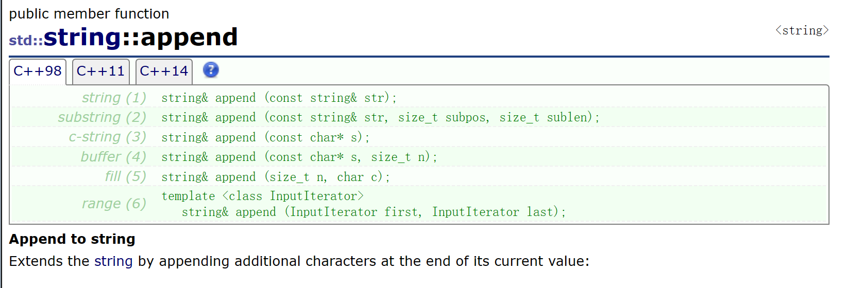Click the append(size_t n, char c) prototype
The width and height of the screenshot is (863, 288).
[276, 177]
